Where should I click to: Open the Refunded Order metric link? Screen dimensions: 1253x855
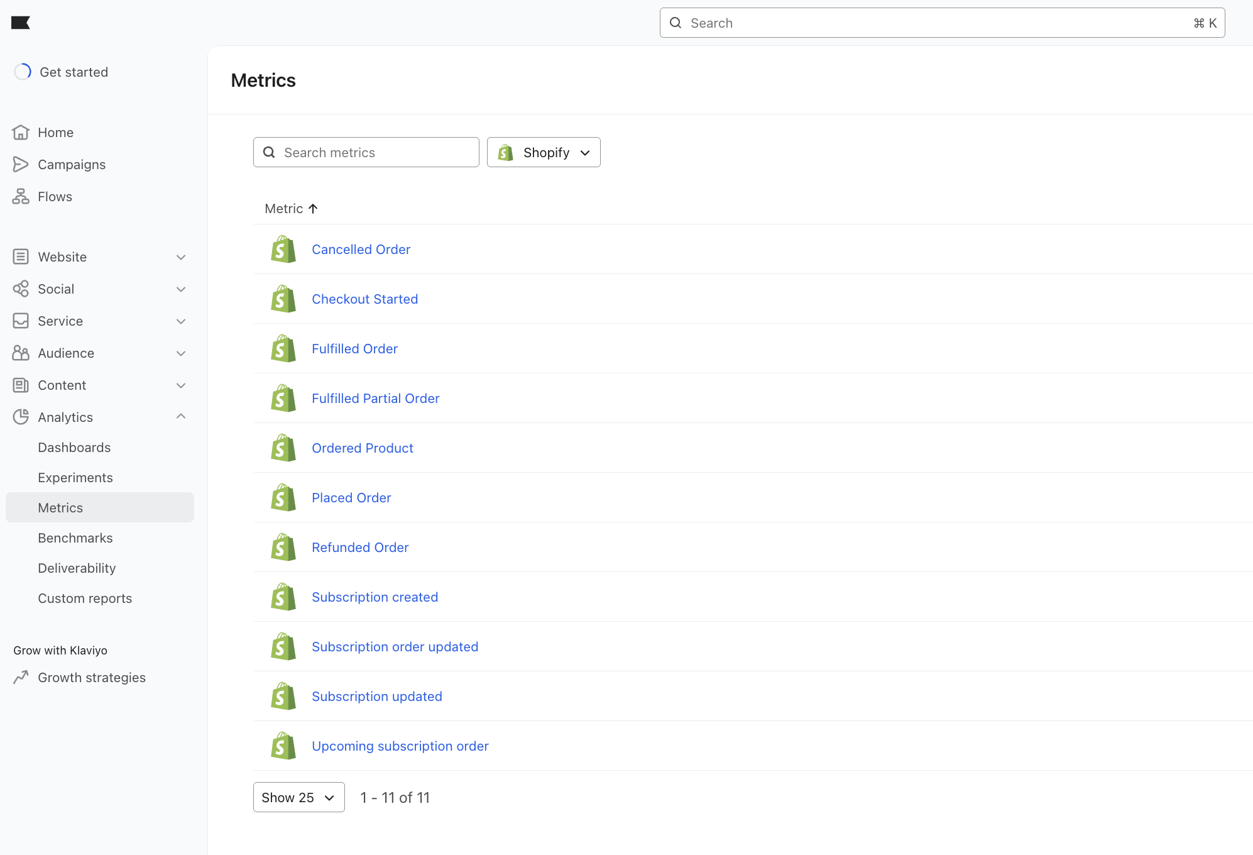click(360, 548)
